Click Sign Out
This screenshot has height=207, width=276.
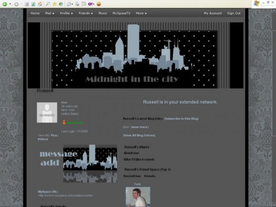234,13
